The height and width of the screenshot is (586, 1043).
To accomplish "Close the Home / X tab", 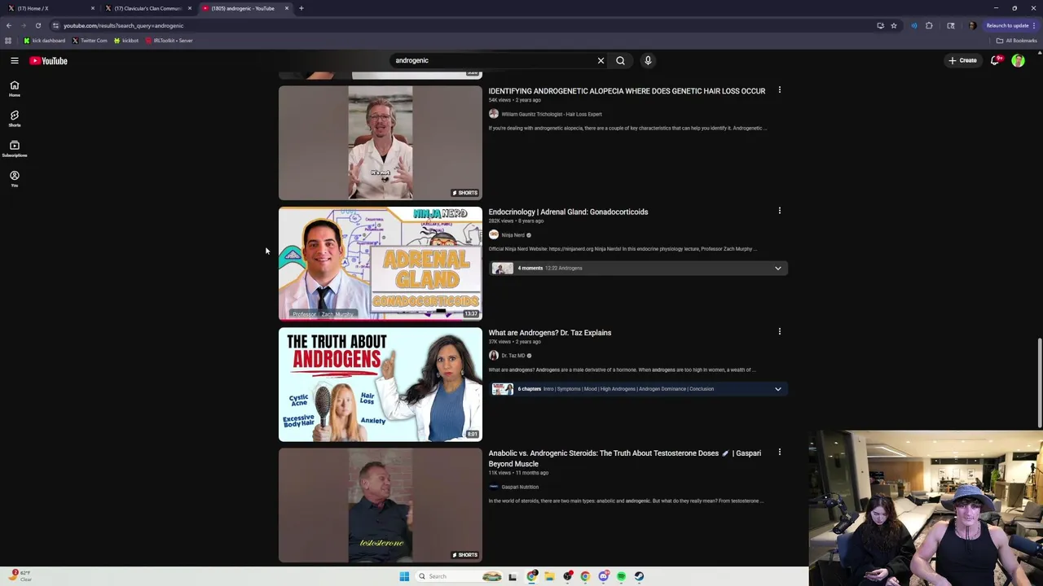I will (92, 8).
